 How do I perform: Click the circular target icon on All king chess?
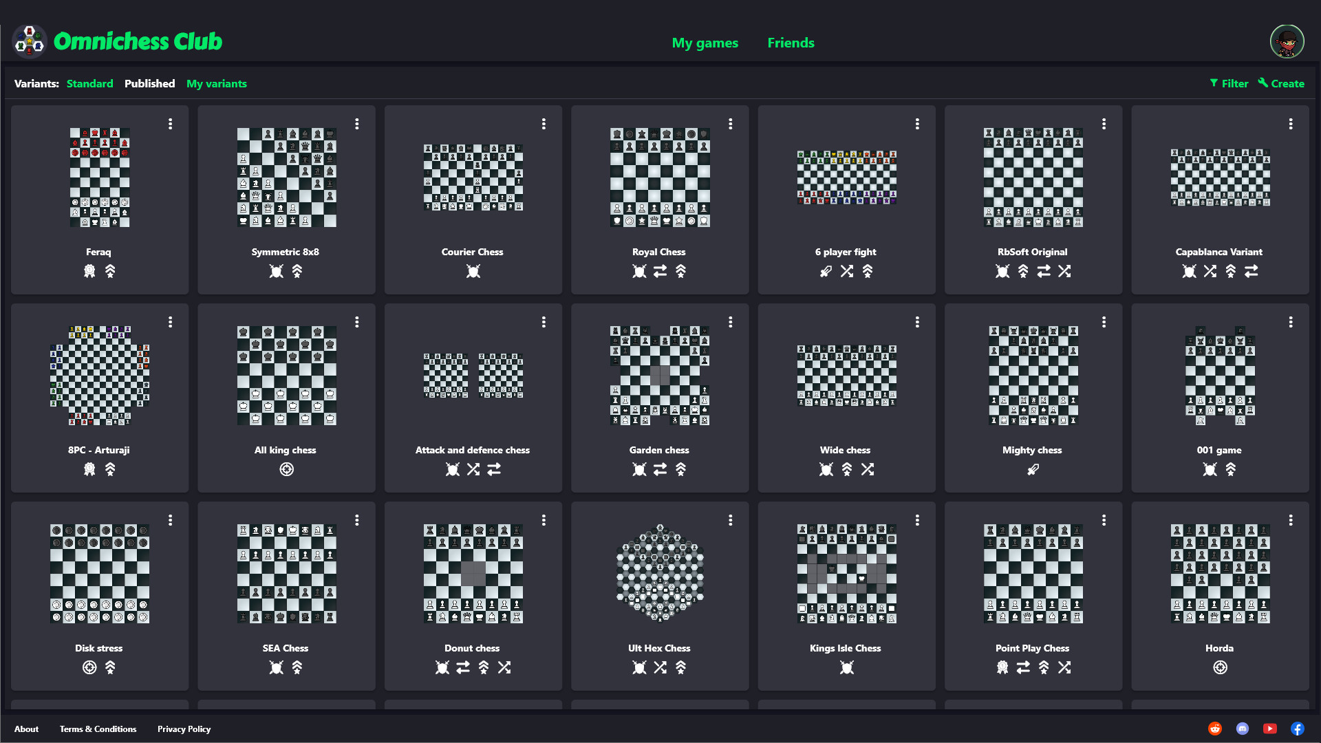coord(287,470)
